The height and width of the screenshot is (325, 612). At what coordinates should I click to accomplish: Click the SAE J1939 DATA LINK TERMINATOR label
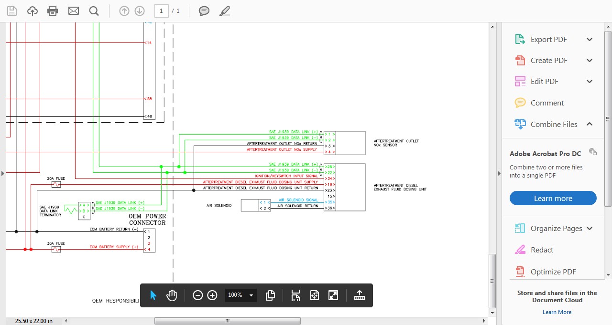click(50, 211)
